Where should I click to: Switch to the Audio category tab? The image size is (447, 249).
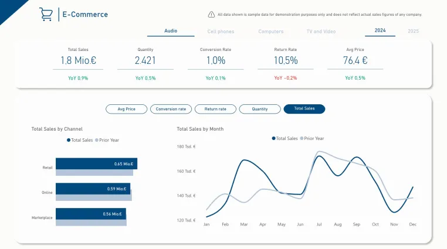(x=171, y=31)
